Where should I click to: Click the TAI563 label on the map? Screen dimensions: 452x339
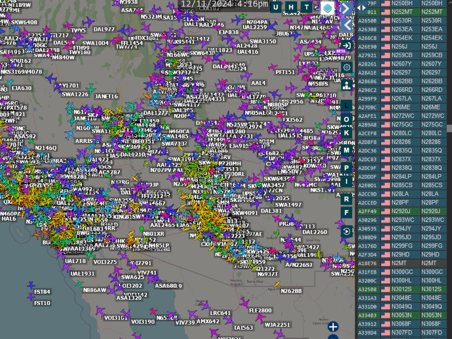[243, 328]
